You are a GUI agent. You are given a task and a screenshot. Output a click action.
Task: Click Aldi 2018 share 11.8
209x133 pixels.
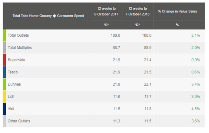148,109
